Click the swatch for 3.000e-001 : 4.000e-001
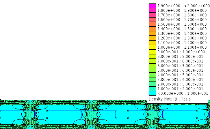 click(152, 79)
